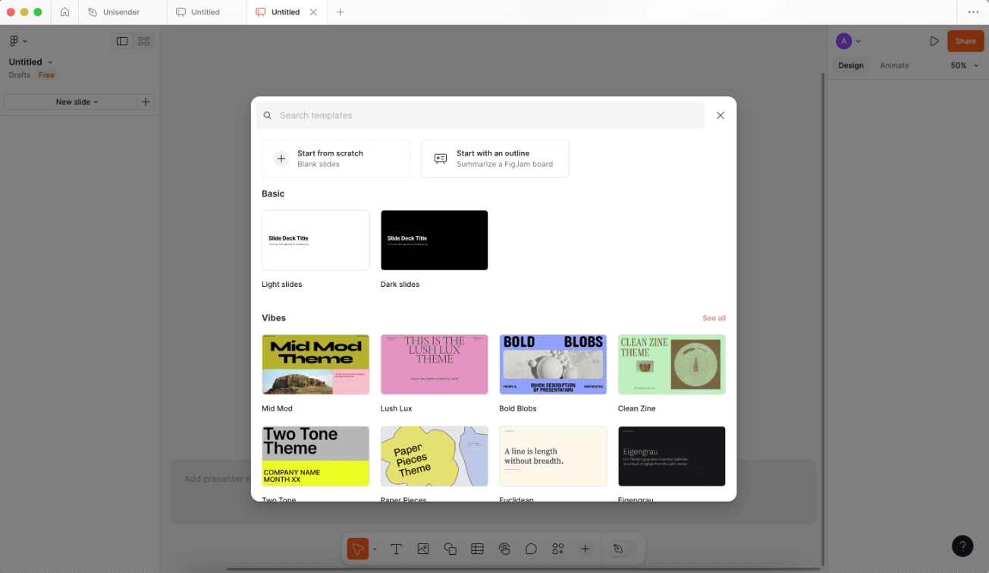Click the home icon in tab bar
This screenshot has height=573, width=989.
(x=64, y=12)
